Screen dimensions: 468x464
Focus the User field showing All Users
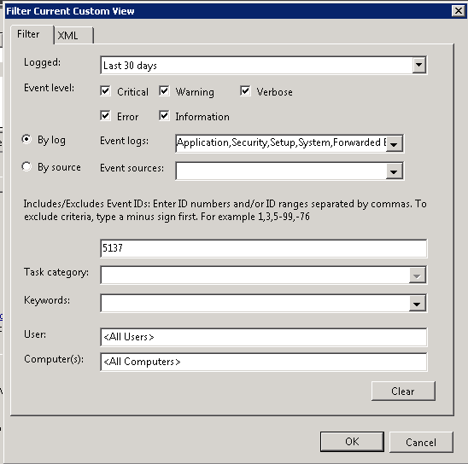pyautogui.click(x=264, y=337)
